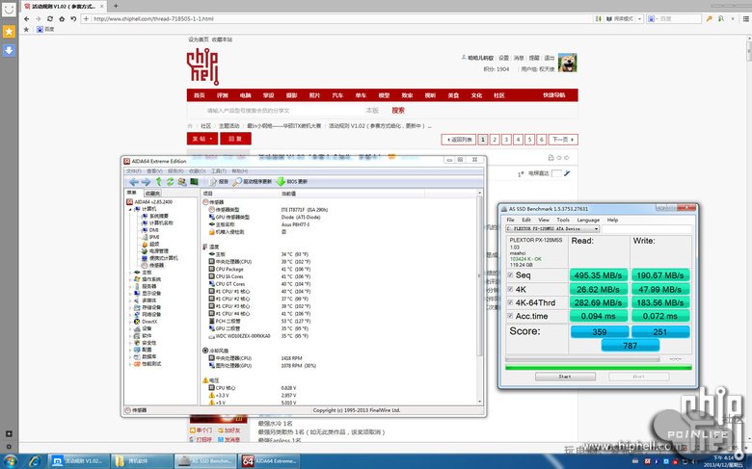
Task: Click the 返回列表 back-to-list button
Action: 459,140
